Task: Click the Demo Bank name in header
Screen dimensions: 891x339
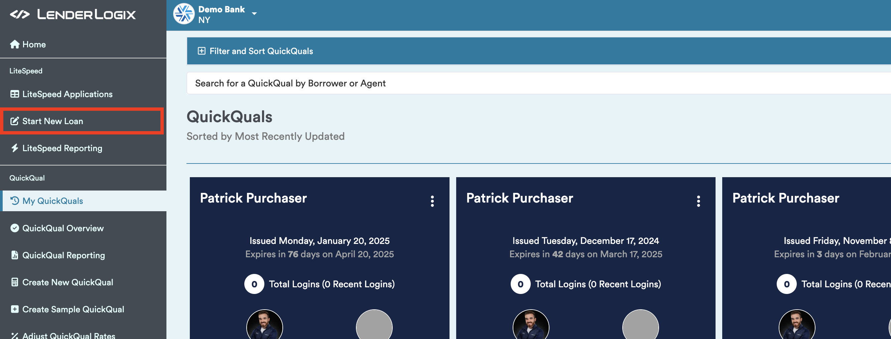Action: 221,9
